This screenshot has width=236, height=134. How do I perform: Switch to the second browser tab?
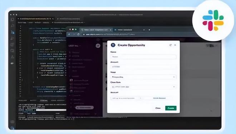(x=129, y=30)
